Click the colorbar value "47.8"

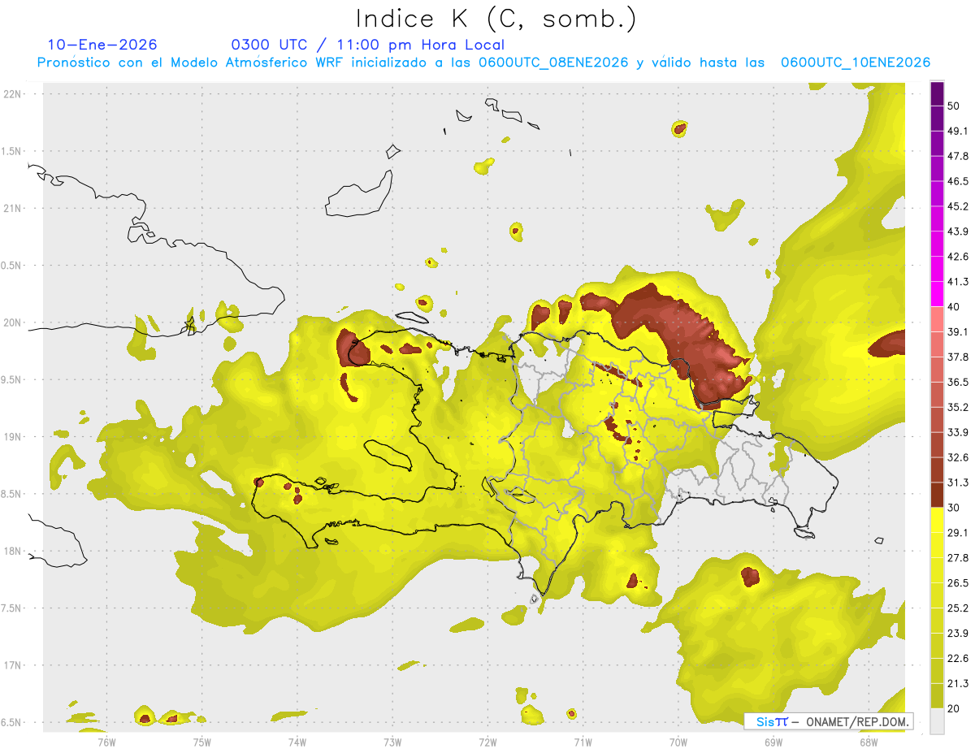click(x=958, y=156)
